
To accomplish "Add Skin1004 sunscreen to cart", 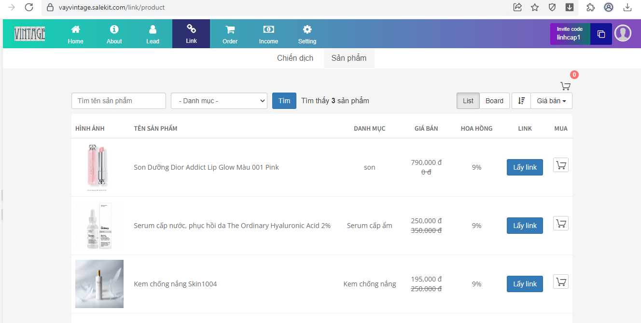I will tap(560, 282).
